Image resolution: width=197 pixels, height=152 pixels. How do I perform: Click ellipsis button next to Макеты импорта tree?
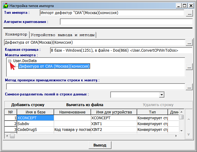tap(190, 67)
